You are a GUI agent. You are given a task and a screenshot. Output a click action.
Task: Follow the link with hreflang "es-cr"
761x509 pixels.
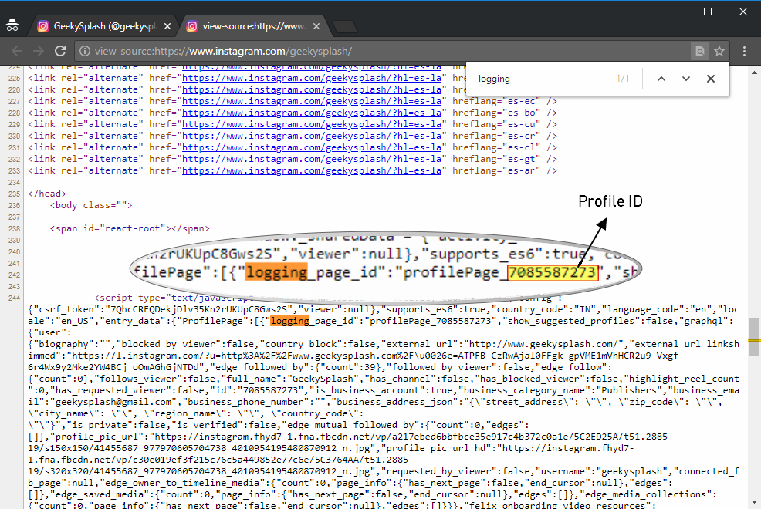click(x=312, y=137)
